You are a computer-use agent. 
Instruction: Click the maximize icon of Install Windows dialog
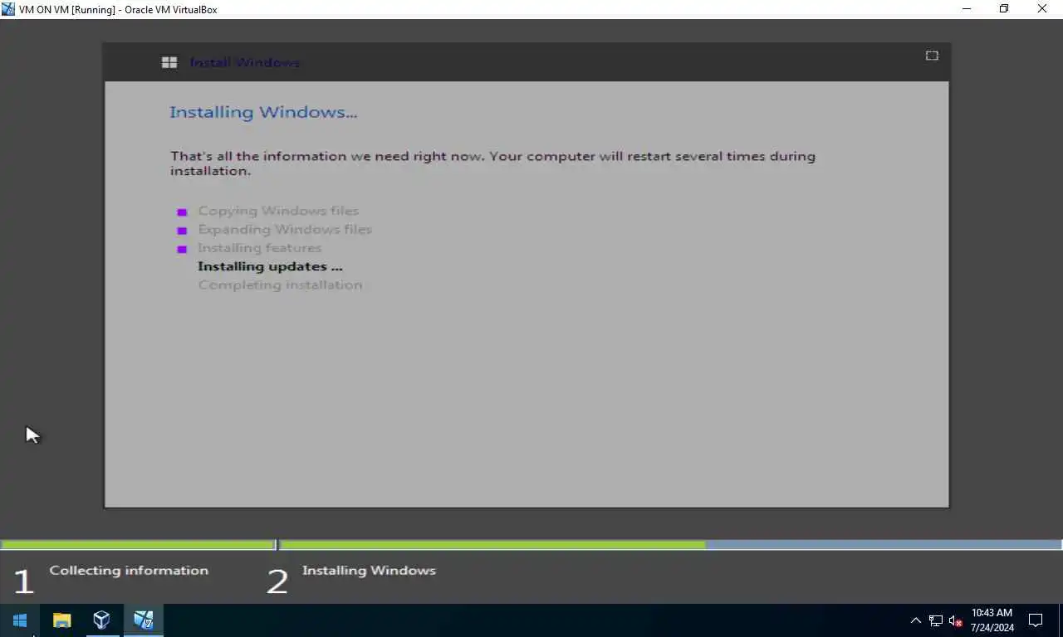tap(932, 56)
